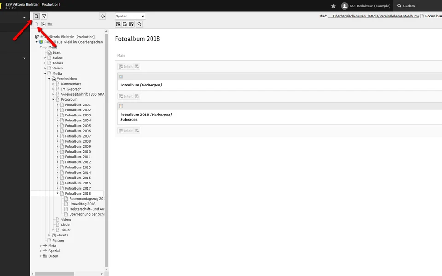Click the edit page properties icon
Viewport: 442px width, 276px height.
pyautogui.click(x=125, y=24)
